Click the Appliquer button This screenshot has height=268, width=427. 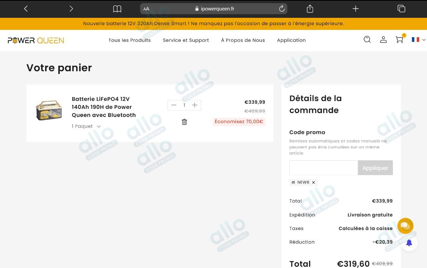375,168
